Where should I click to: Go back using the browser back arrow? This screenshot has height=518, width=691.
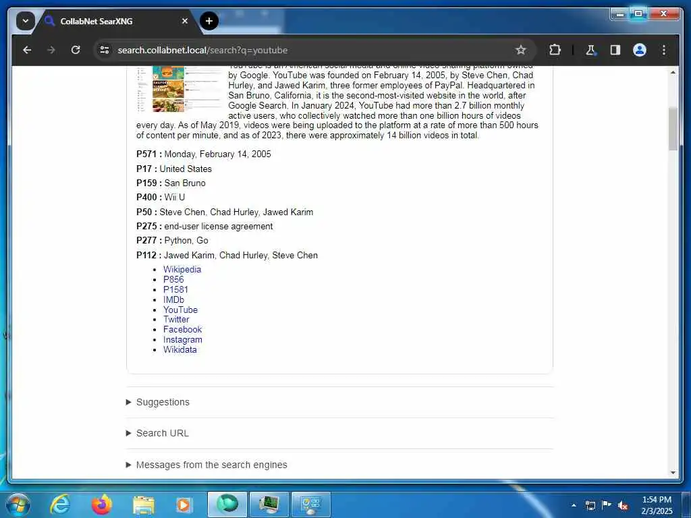(x=27, y=50)
